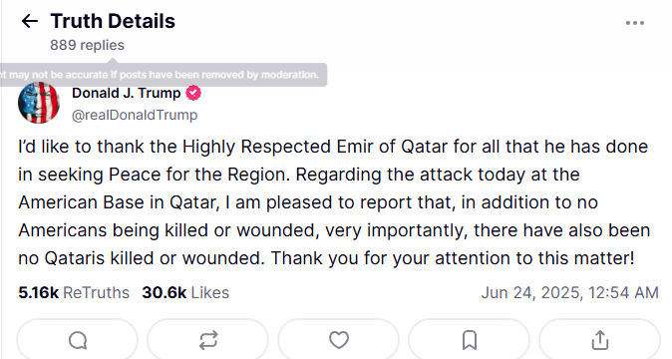Like the post with the heart icon
This screenshot has height=359, width=672.
(x=339, y=341)
